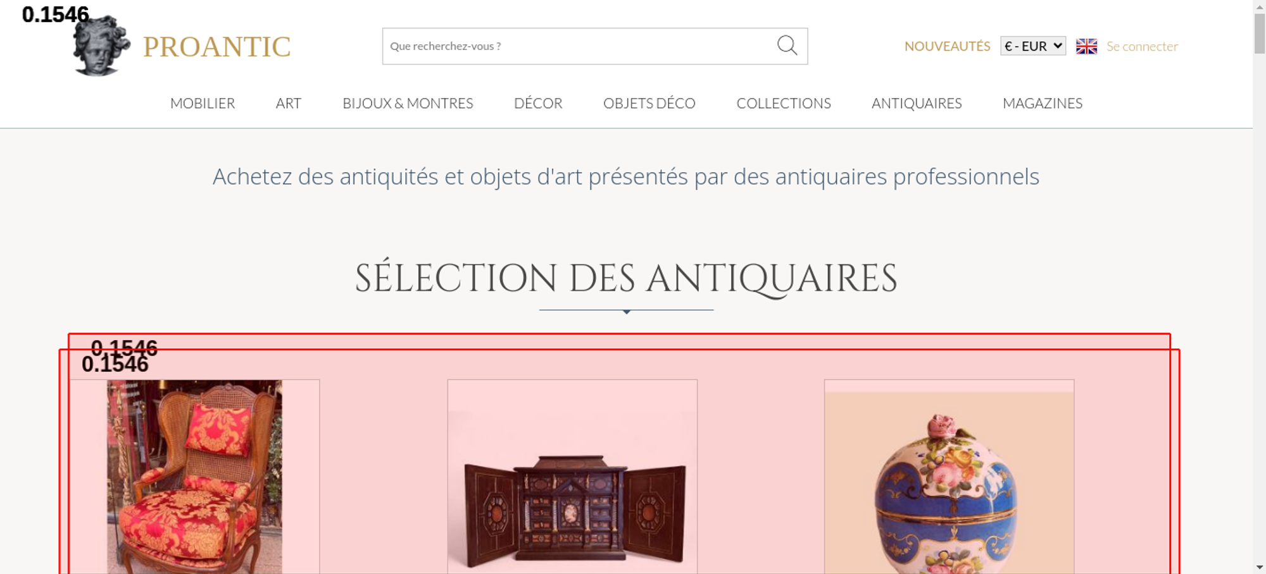Open the € - EUR currency dropdown
1266x574 pixels.
pyautogui.click(x=1033, y=46)
